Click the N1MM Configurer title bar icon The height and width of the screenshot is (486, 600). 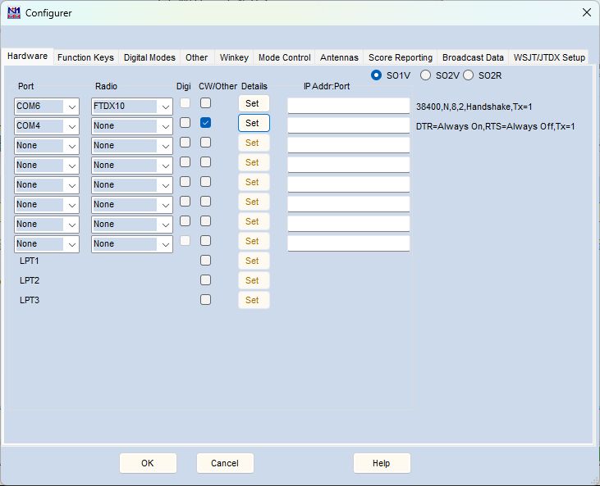pos(13,12)
